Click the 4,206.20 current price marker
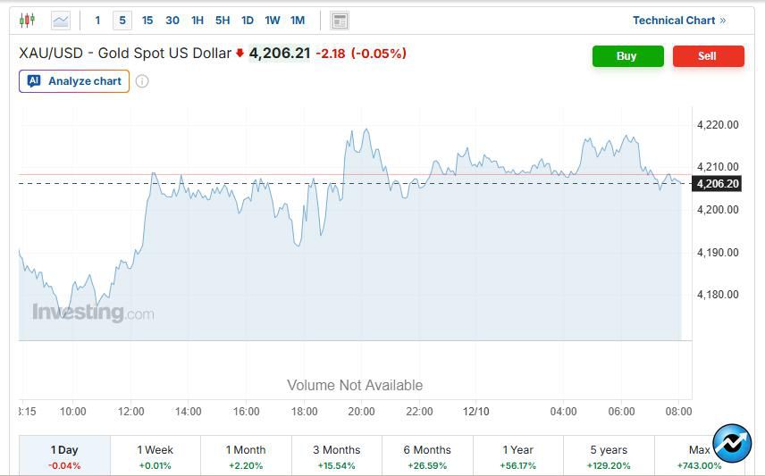Image resolution: width=765 pixels, height=476 pixels. [x=717, y=184]
